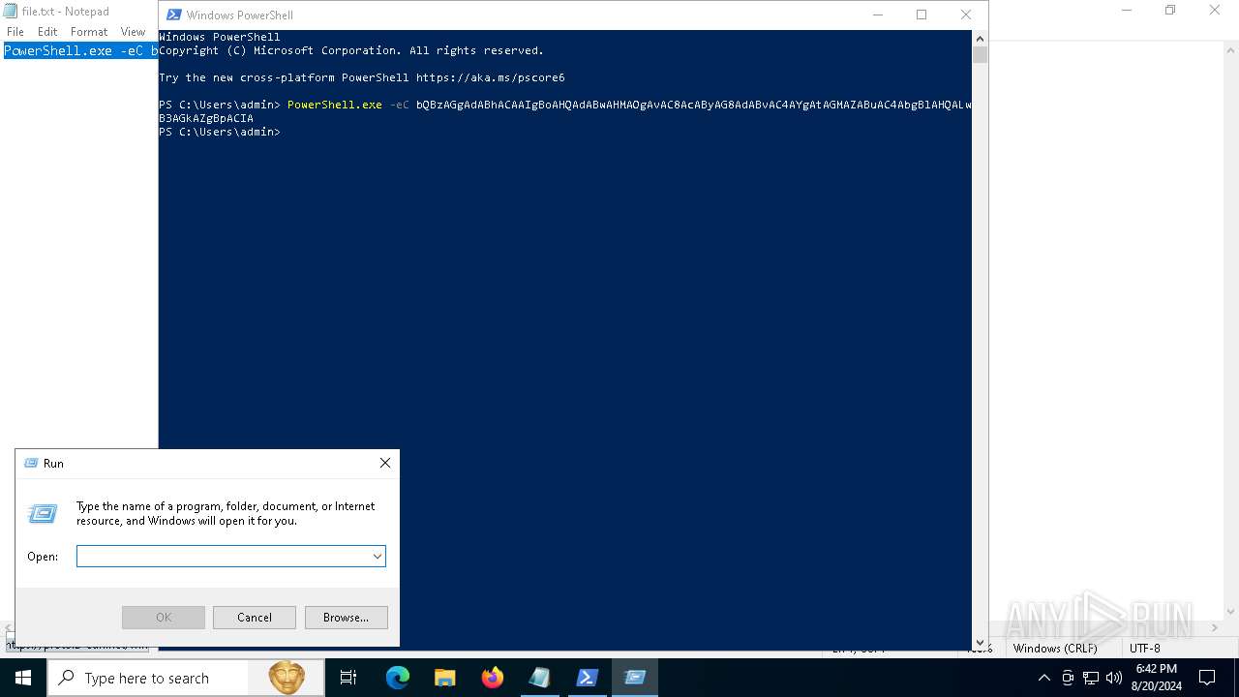The height and width of the screenshot is (697, 1239).
Task: Open the notification center icon
Action: pyautogui.click(x=1207, y=678)
